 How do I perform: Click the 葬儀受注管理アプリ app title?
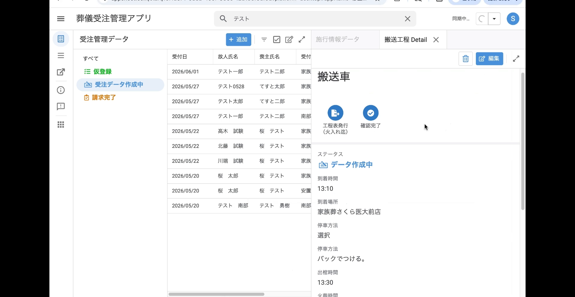pos(114,19)
